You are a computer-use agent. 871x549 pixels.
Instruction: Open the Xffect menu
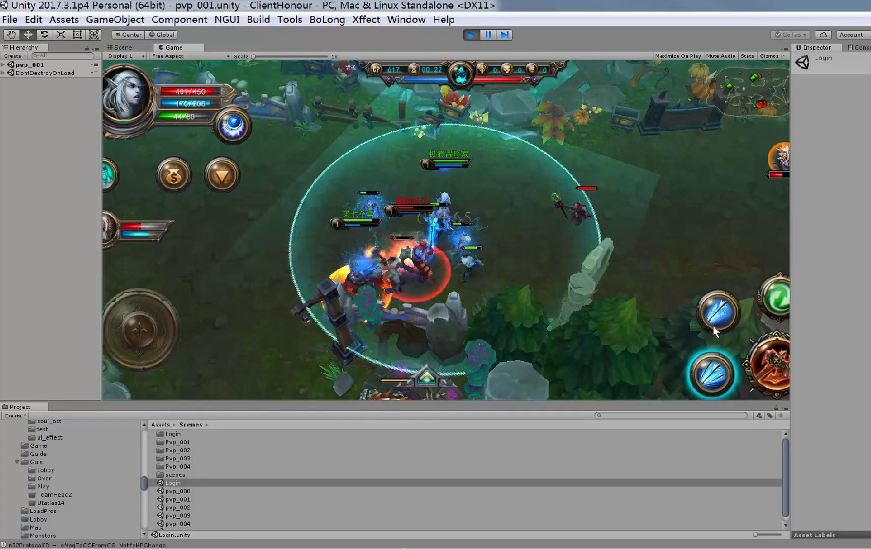[x=366, y=19]
